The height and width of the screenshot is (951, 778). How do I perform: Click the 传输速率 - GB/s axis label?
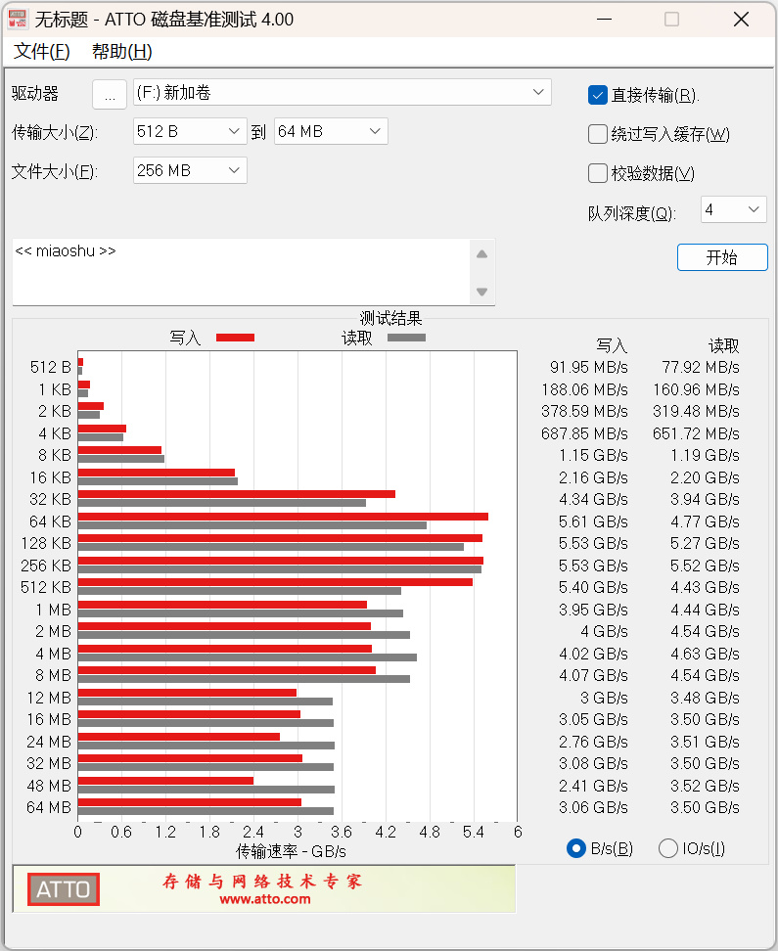click(x=292, y=851)
